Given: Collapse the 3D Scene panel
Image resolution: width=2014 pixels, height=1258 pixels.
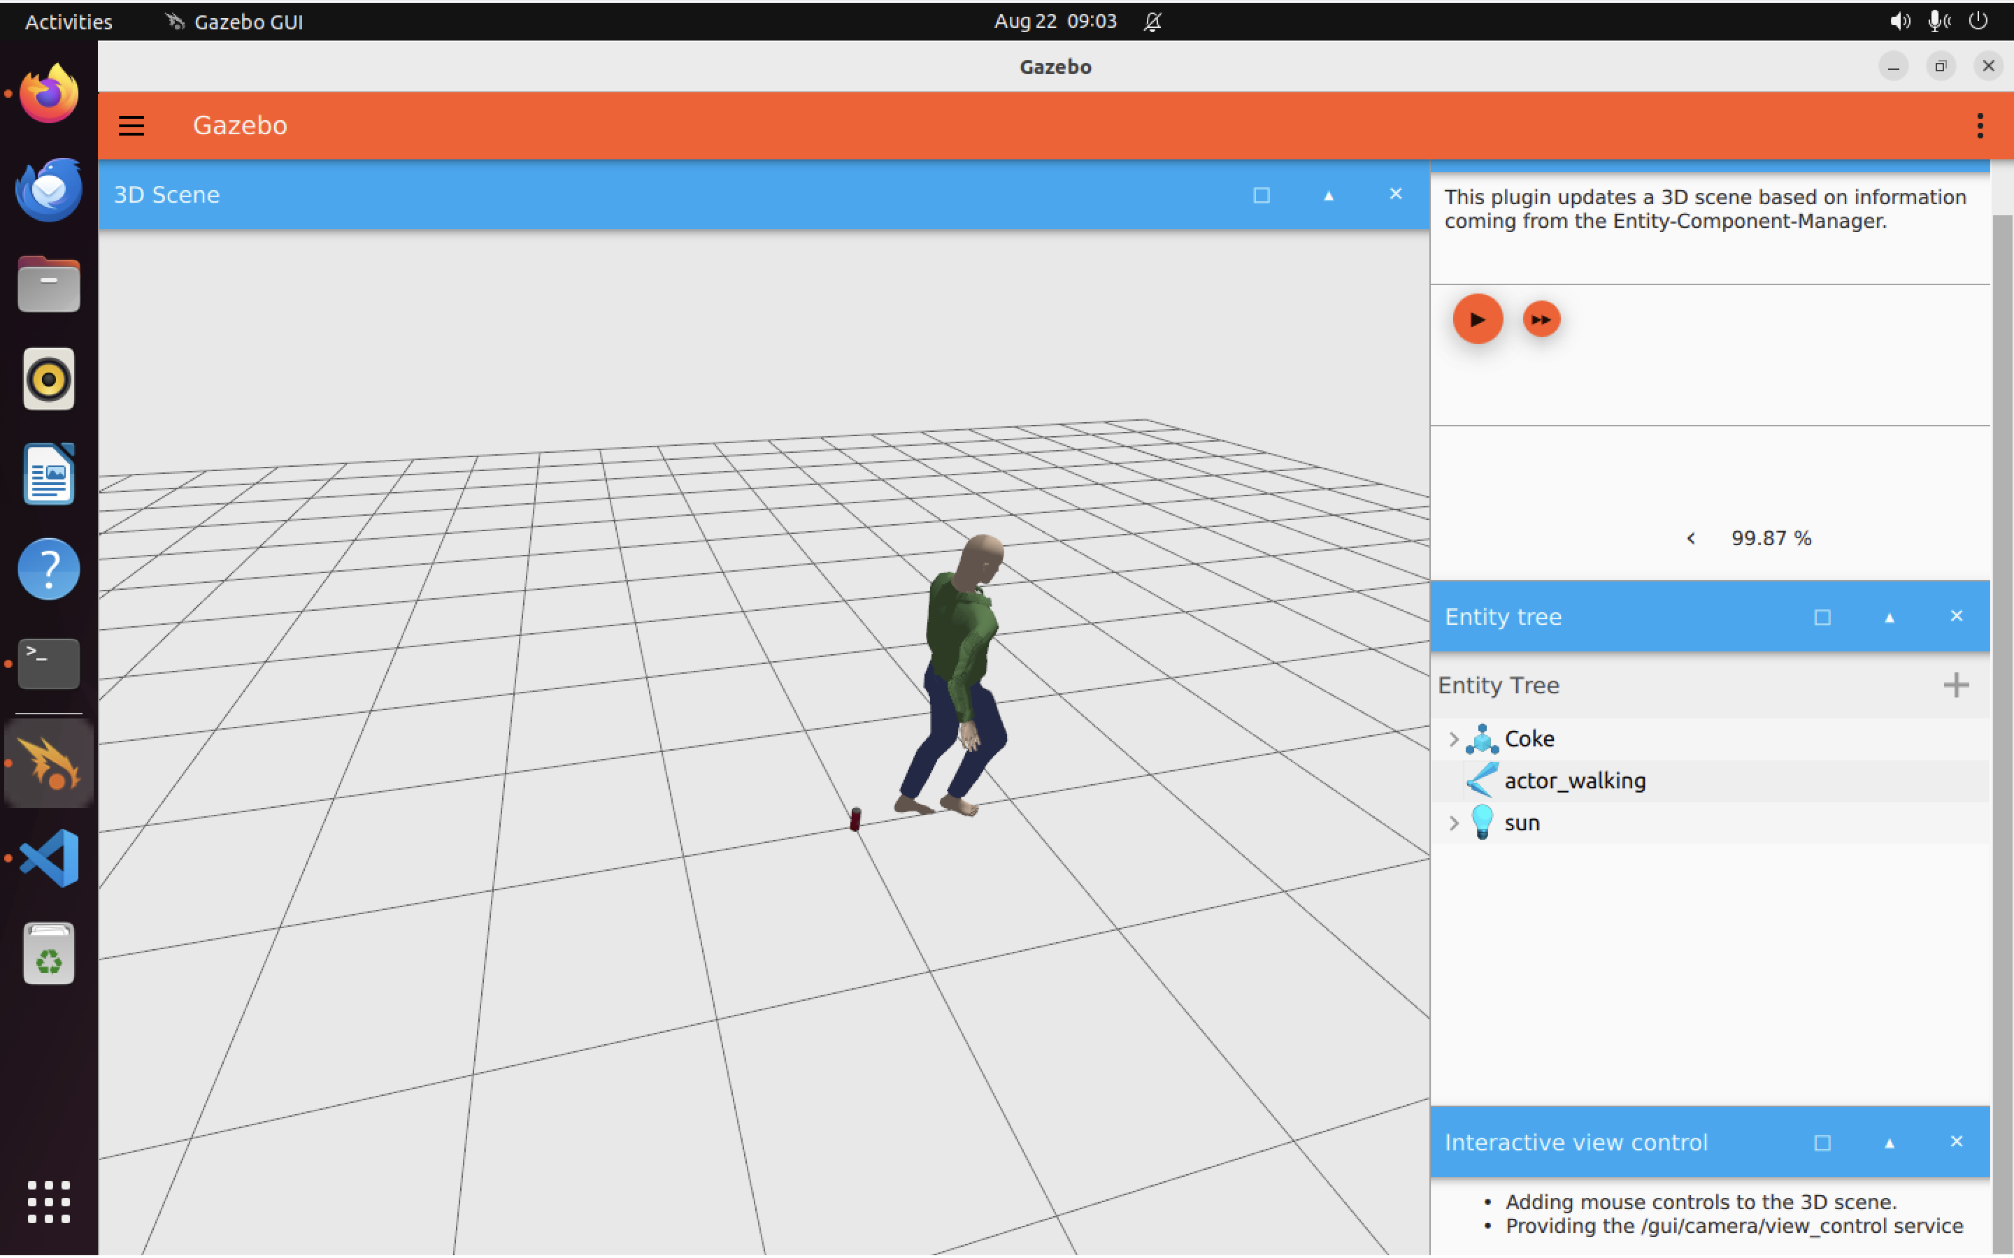Looking at the screenshot, I should tap(1328, 195).
